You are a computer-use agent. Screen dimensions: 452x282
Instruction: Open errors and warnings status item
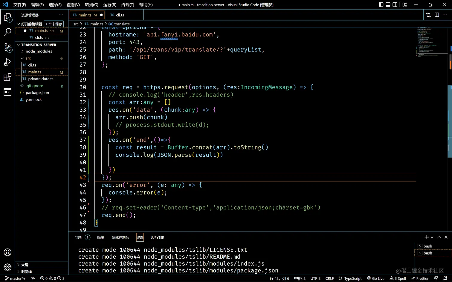click(52, 278)
